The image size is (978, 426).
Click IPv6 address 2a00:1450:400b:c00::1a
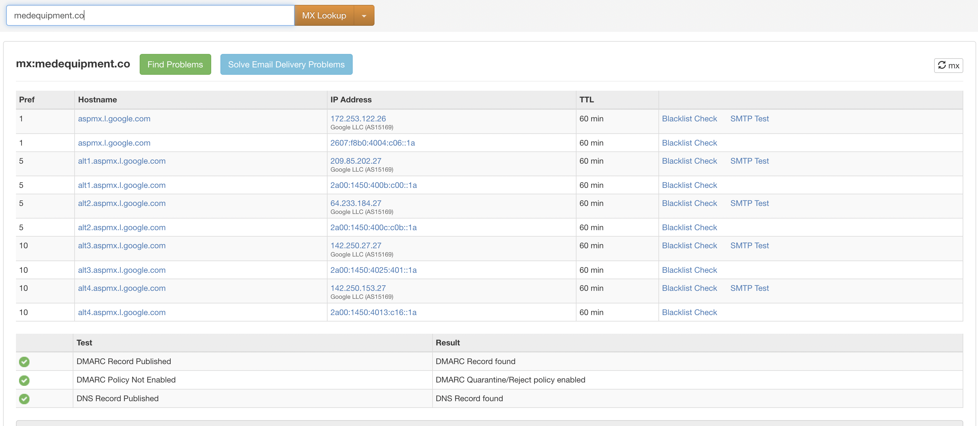[374, 185]
